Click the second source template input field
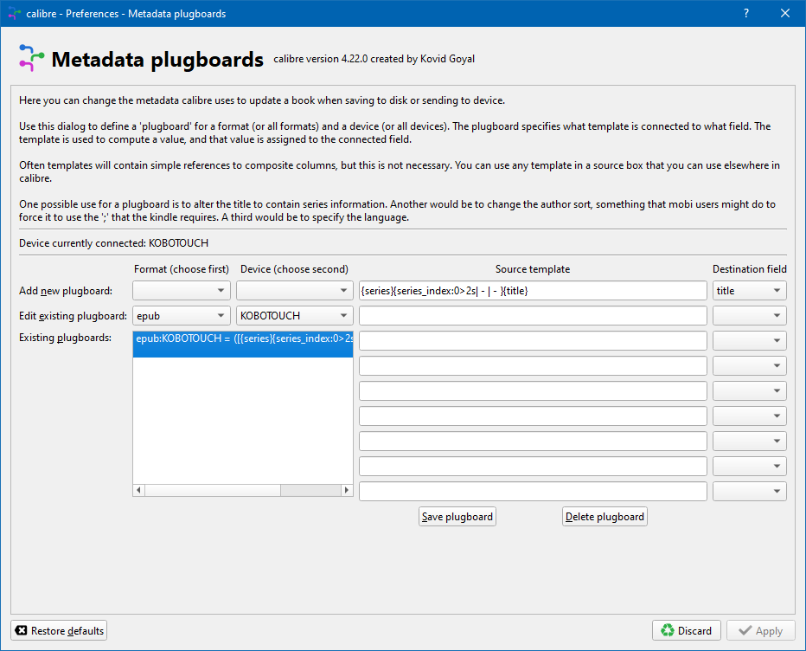The height and width of the screenshot is (651, 806). tap(533, 315)
